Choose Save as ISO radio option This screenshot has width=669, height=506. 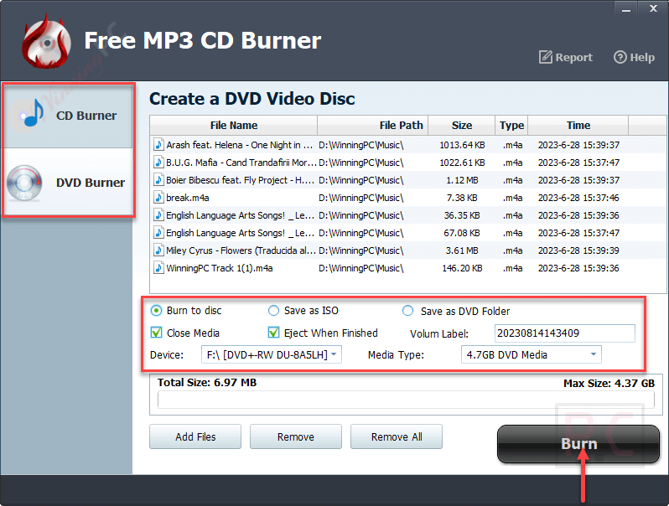point(273,311)
